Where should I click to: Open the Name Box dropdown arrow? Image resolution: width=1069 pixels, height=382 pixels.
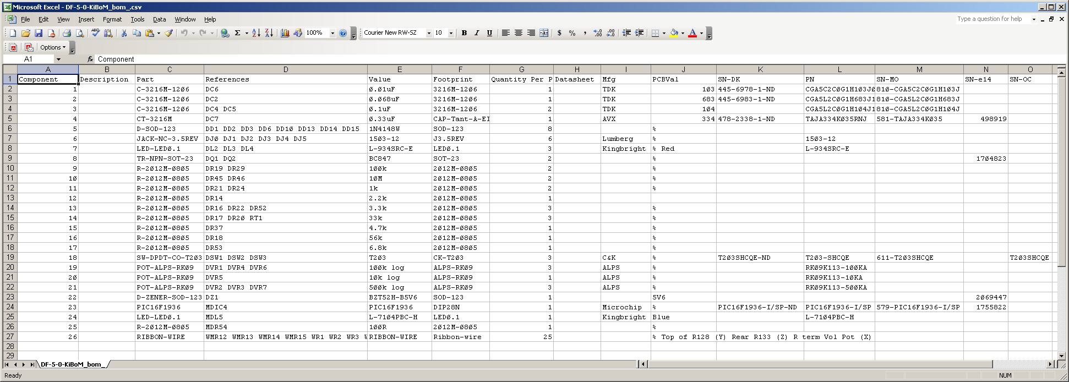(x=58, y=59)
